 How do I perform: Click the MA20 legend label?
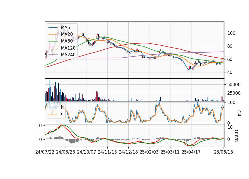(67, 34)
